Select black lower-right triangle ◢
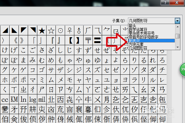Screen dimensions: 185x123 [x=5, y=31]
